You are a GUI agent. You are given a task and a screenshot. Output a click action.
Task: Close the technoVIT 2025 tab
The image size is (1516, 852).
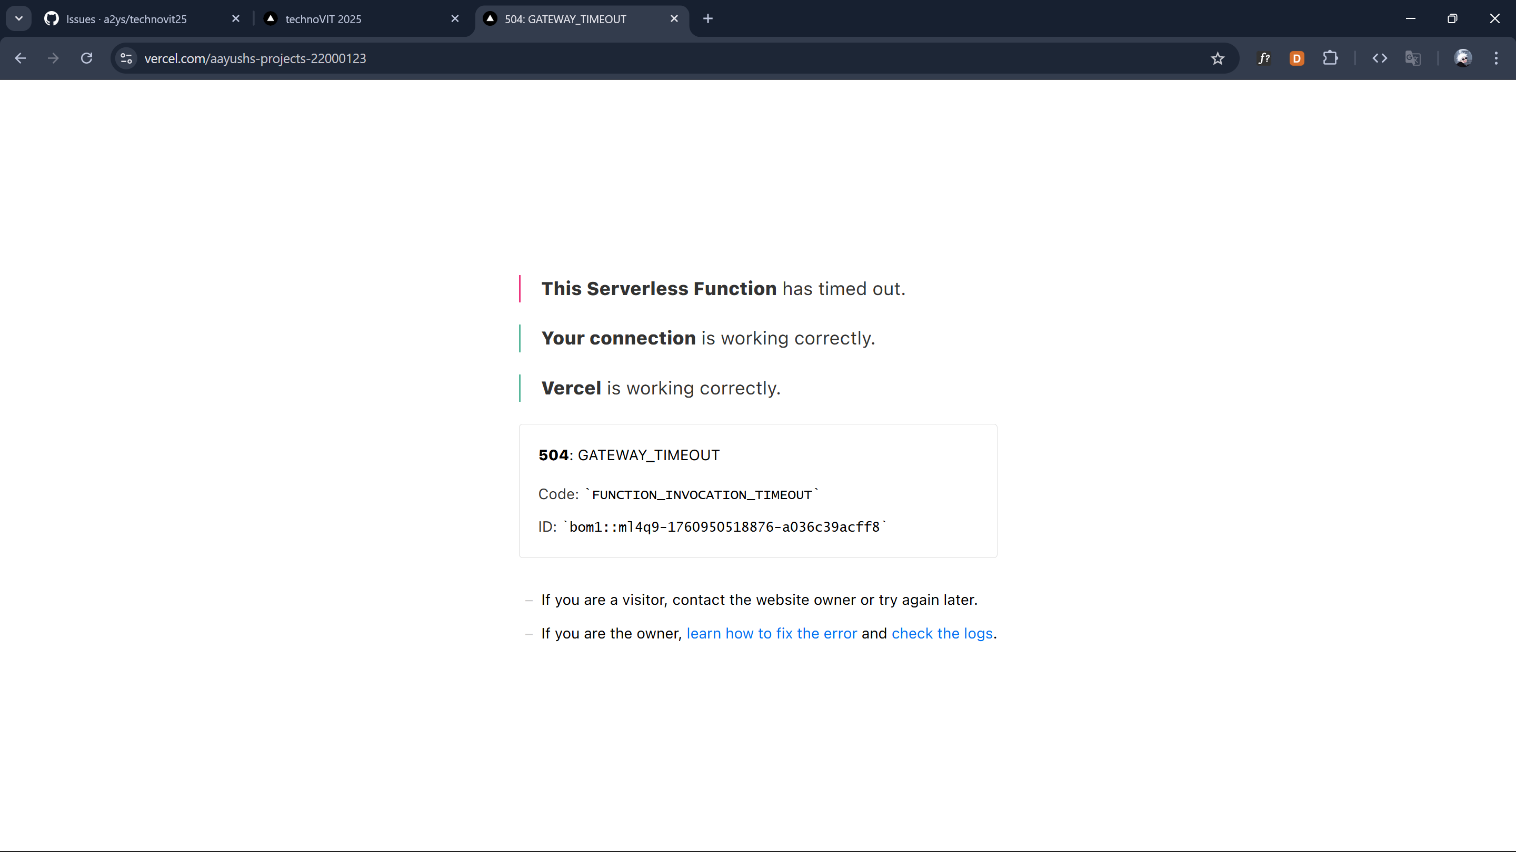(455, 19)
